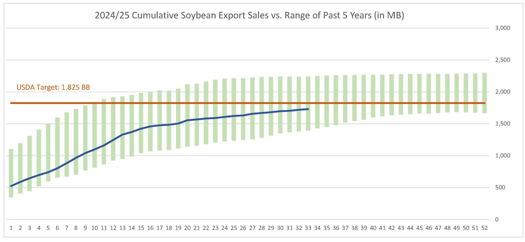
Task: Click the green range bar for week 40
Action: 373,96
